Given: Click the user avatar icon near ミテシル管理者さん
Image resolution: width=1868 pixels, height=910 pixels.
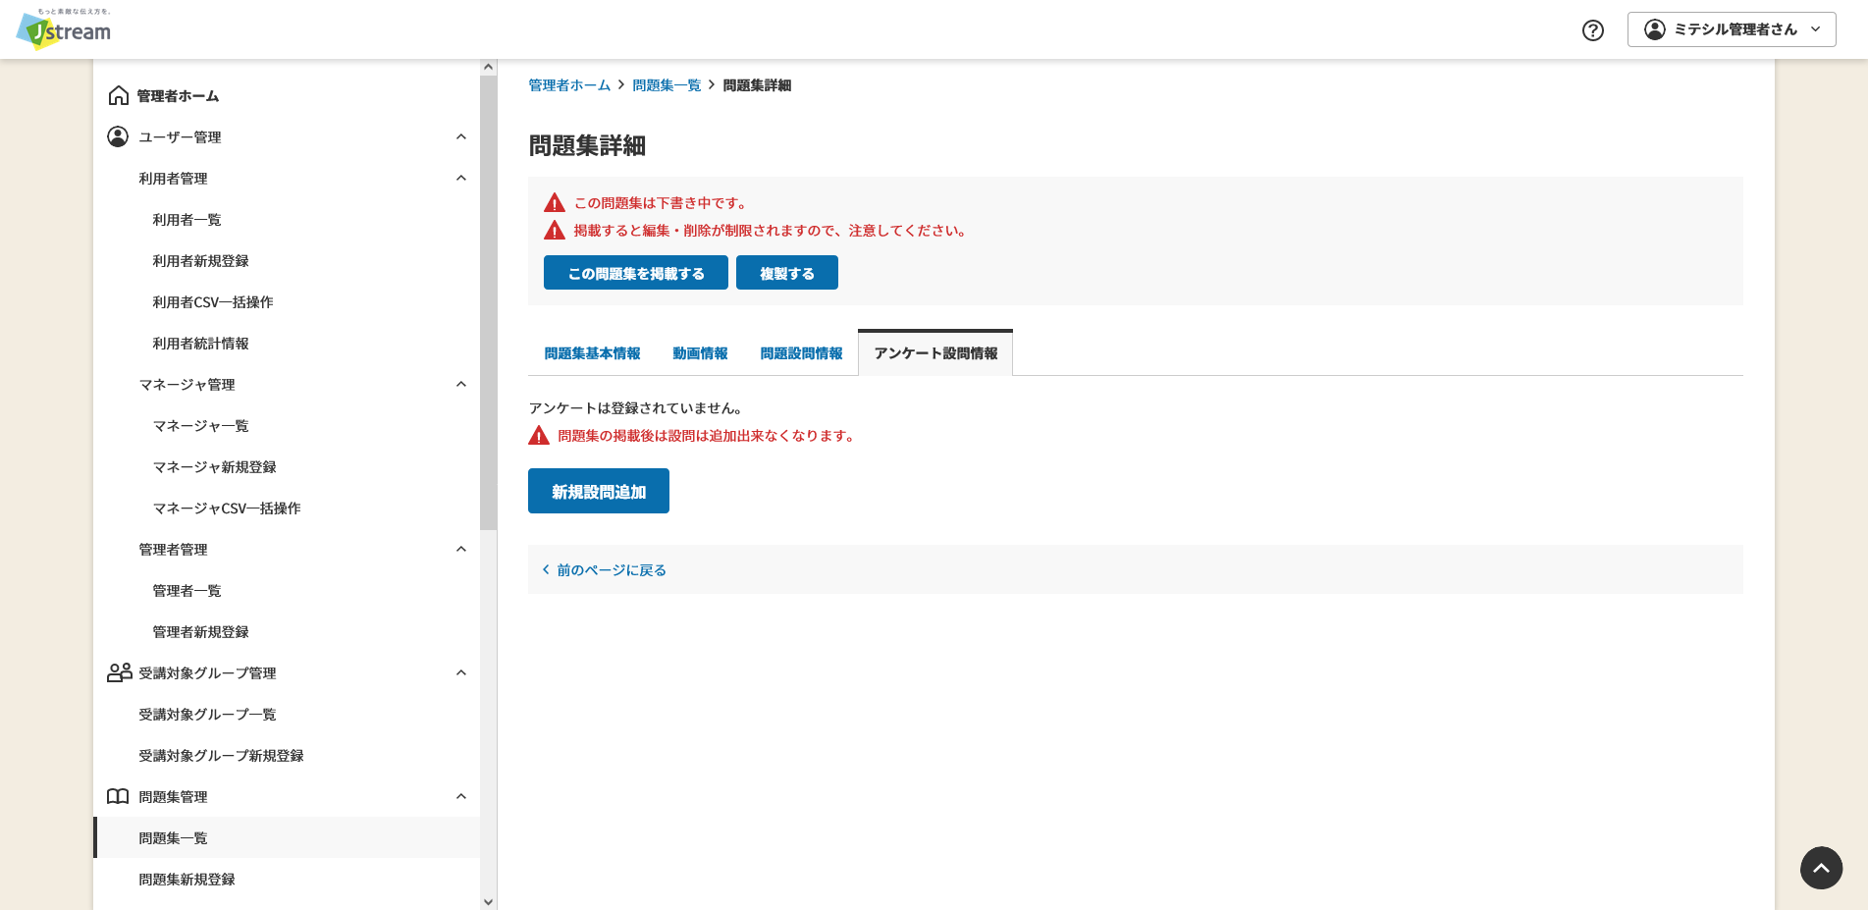Looking at the screenshot, I should tap(1657, 28).
